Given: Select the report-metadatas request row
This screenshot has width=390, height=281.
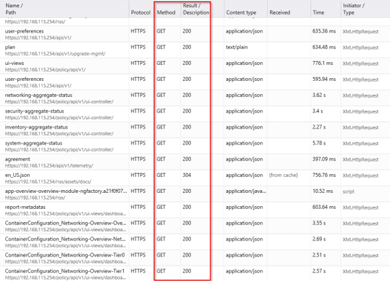Looking at the screenshot, I should [195, 210].
